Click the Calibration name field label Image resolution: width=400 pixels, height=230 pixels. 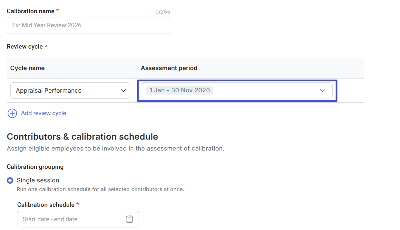31,11
